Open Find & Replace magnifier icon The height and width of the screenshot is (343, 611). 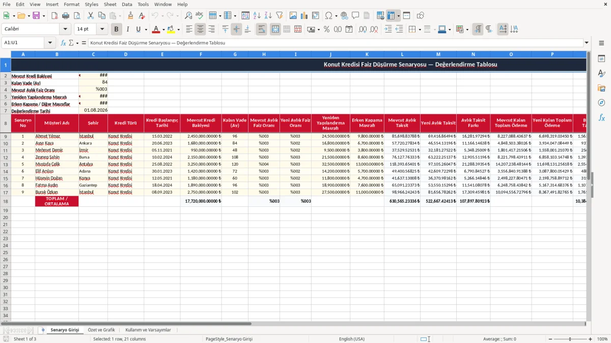point(188,16)
